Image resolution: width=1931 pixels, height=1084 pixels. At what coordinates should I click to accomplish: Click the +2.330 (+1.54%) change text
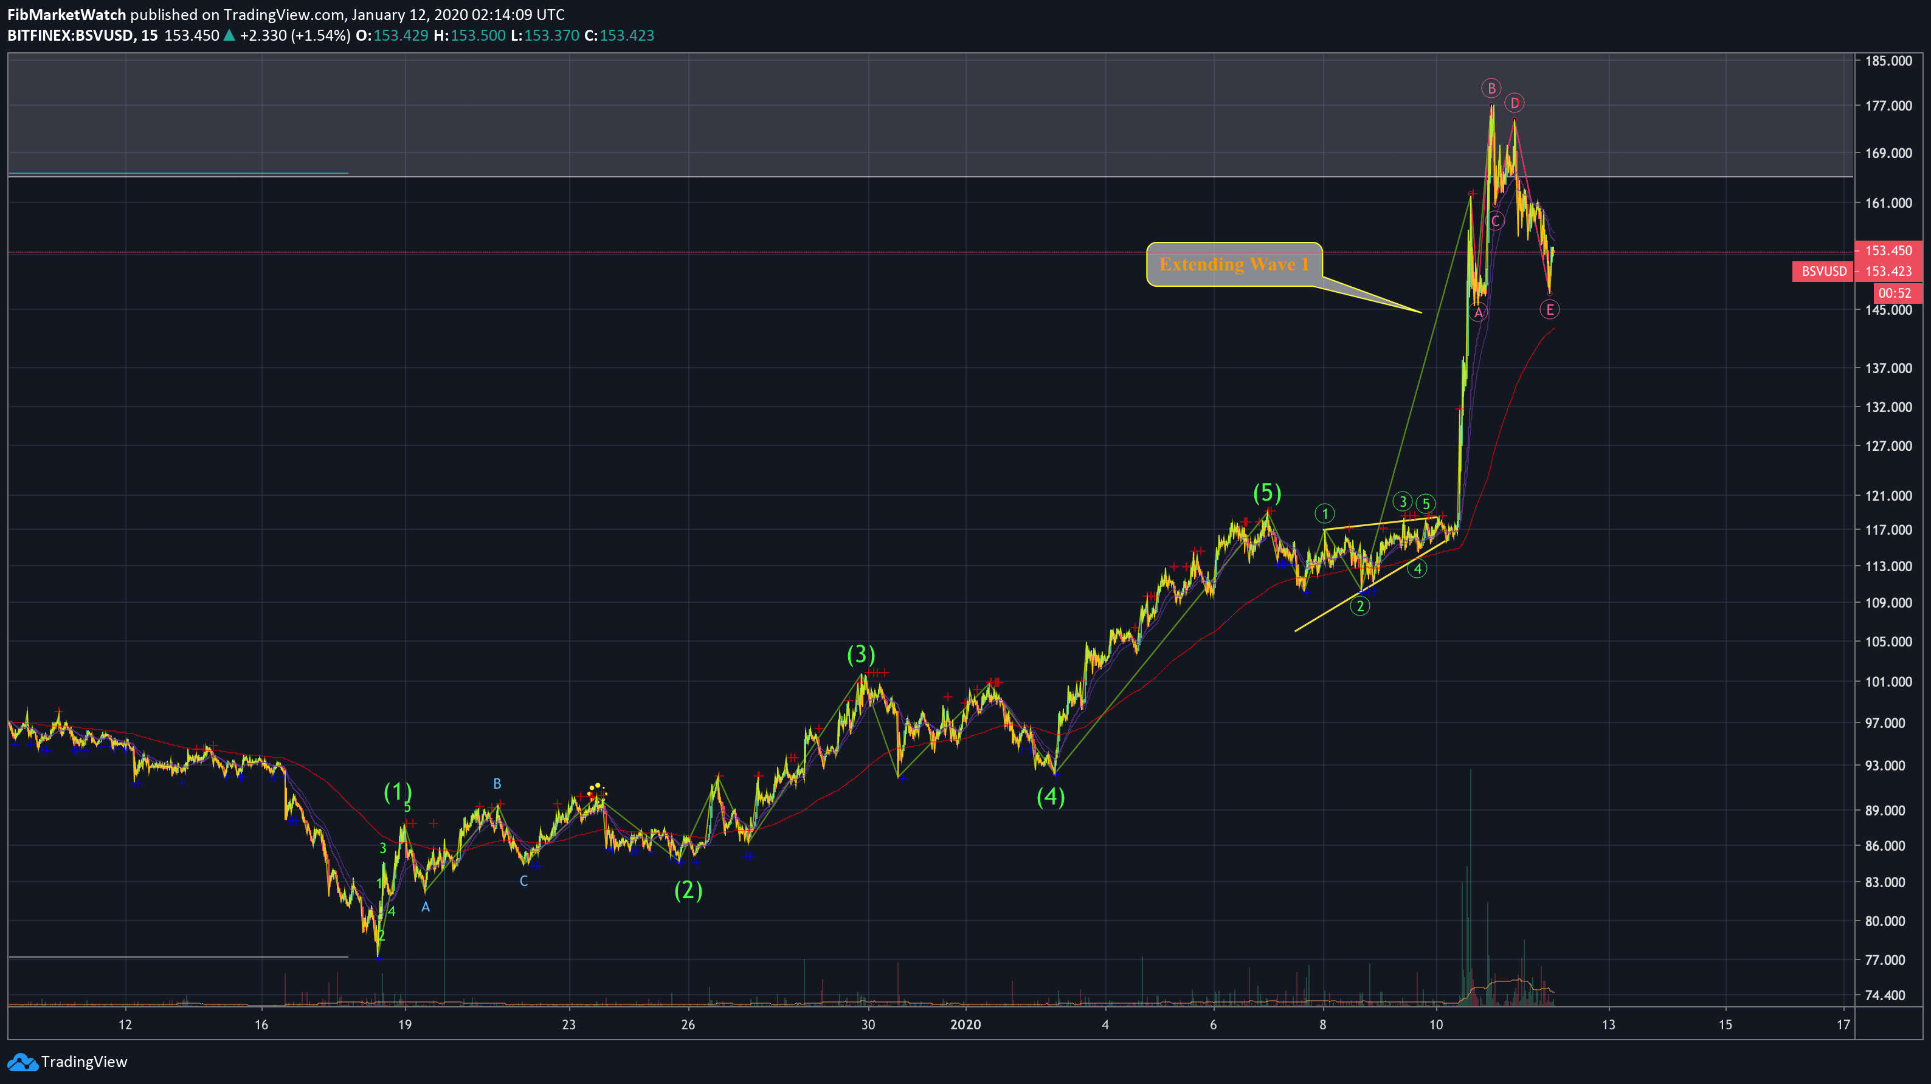(x=295, y=35)
